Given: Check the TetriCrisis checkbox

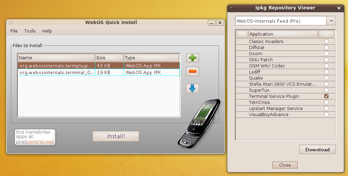Looking at the screenshot, I should point(326,103).
